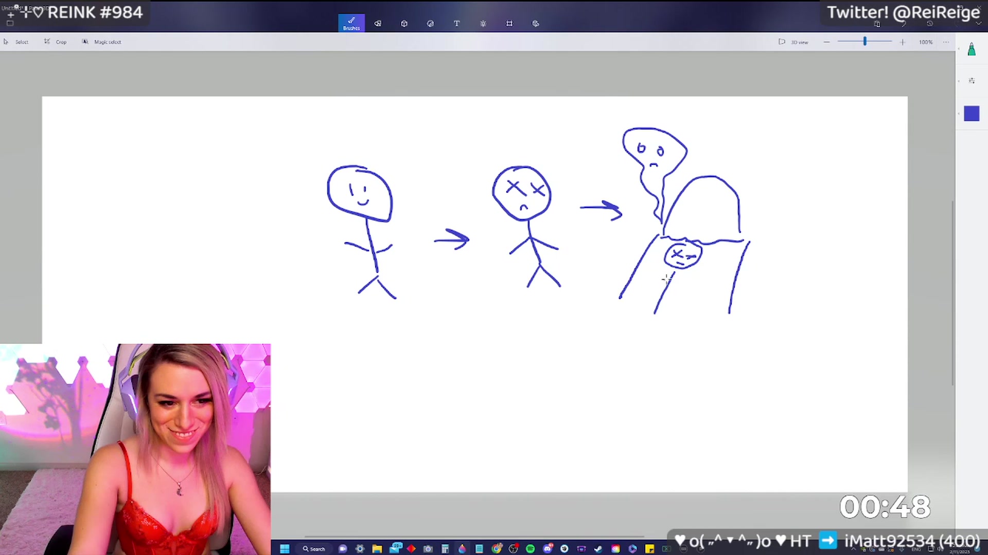Open the 3D shapes tool
The image size is (988, 555).
tap(404, 23)
